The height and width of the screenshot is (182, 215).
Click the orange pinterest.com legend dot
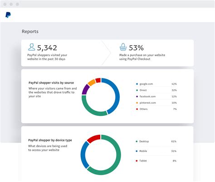point(137,103)
